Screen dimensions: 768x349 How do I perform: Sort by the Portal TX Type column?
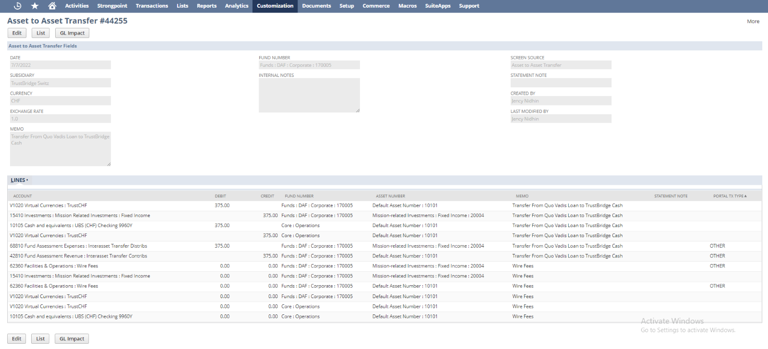(x=729, y=196)
